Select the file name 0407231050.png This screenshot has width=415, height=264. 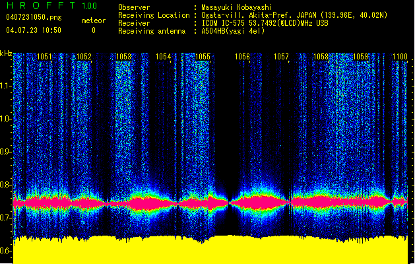point(34,17)
